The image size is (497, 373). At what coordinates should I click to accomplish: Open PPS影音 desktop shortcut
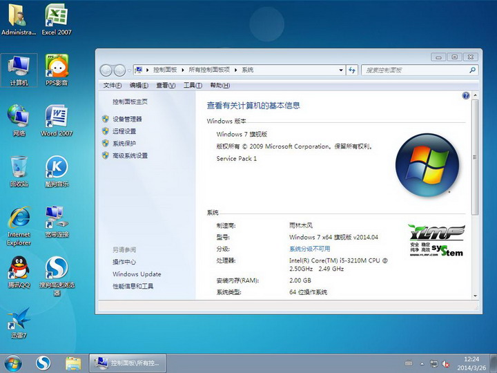[x=57, y=70]
